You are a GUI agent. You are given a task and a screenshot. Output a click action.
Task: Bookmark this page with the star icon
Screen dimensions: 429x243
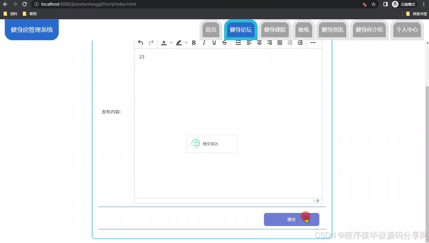373,4
